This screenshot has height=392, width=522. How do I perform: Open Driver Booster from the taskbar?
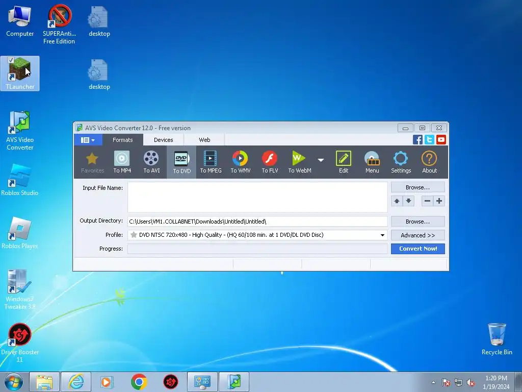pyautogui.click(x=170, y=382)
